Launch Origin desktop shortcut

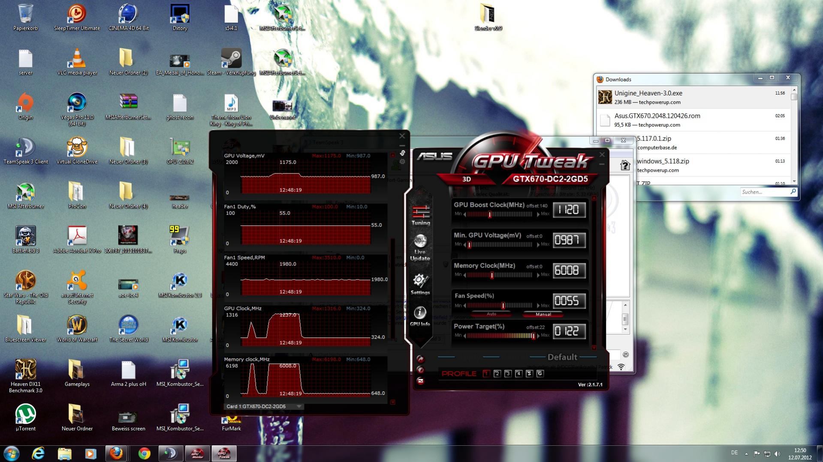pyautogui.click(x=26, y=106)
